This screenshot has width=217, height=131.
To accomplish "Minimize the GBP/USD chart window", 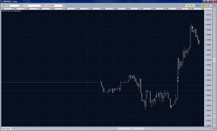I will click(x=205, y=1).
